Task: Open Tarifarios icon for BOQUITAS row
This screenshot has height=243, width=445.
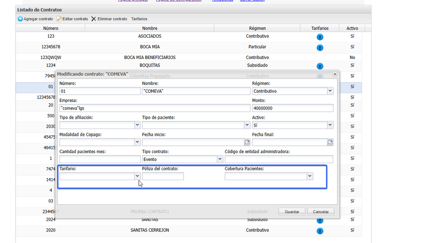Action: (x=320, y=66)
